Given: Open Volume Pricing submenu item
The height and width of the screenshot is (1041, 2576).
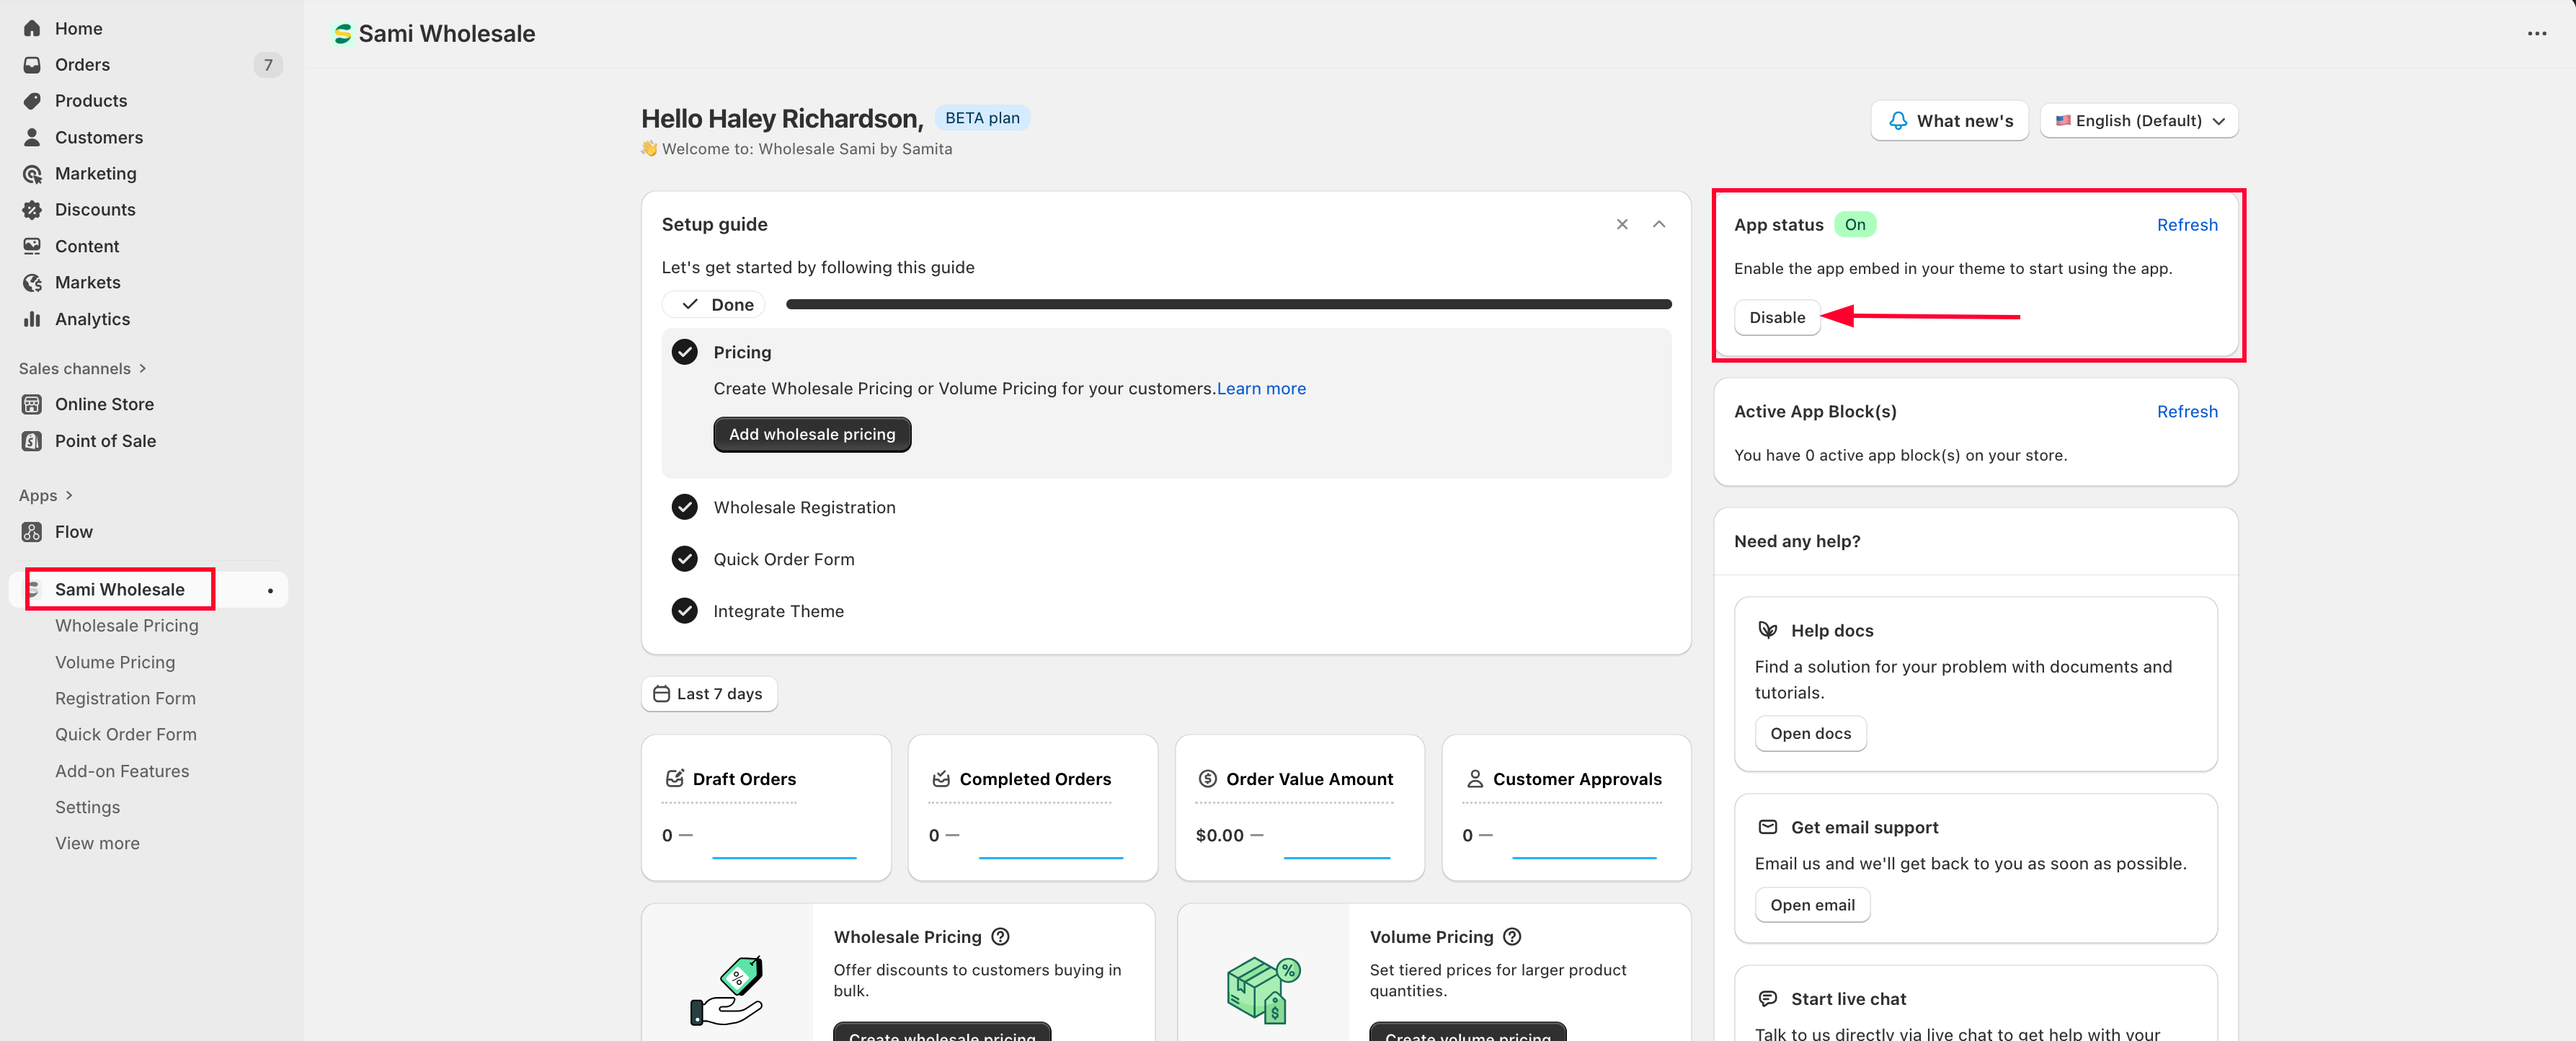Looking at the screenshot, I should (115, 662).
